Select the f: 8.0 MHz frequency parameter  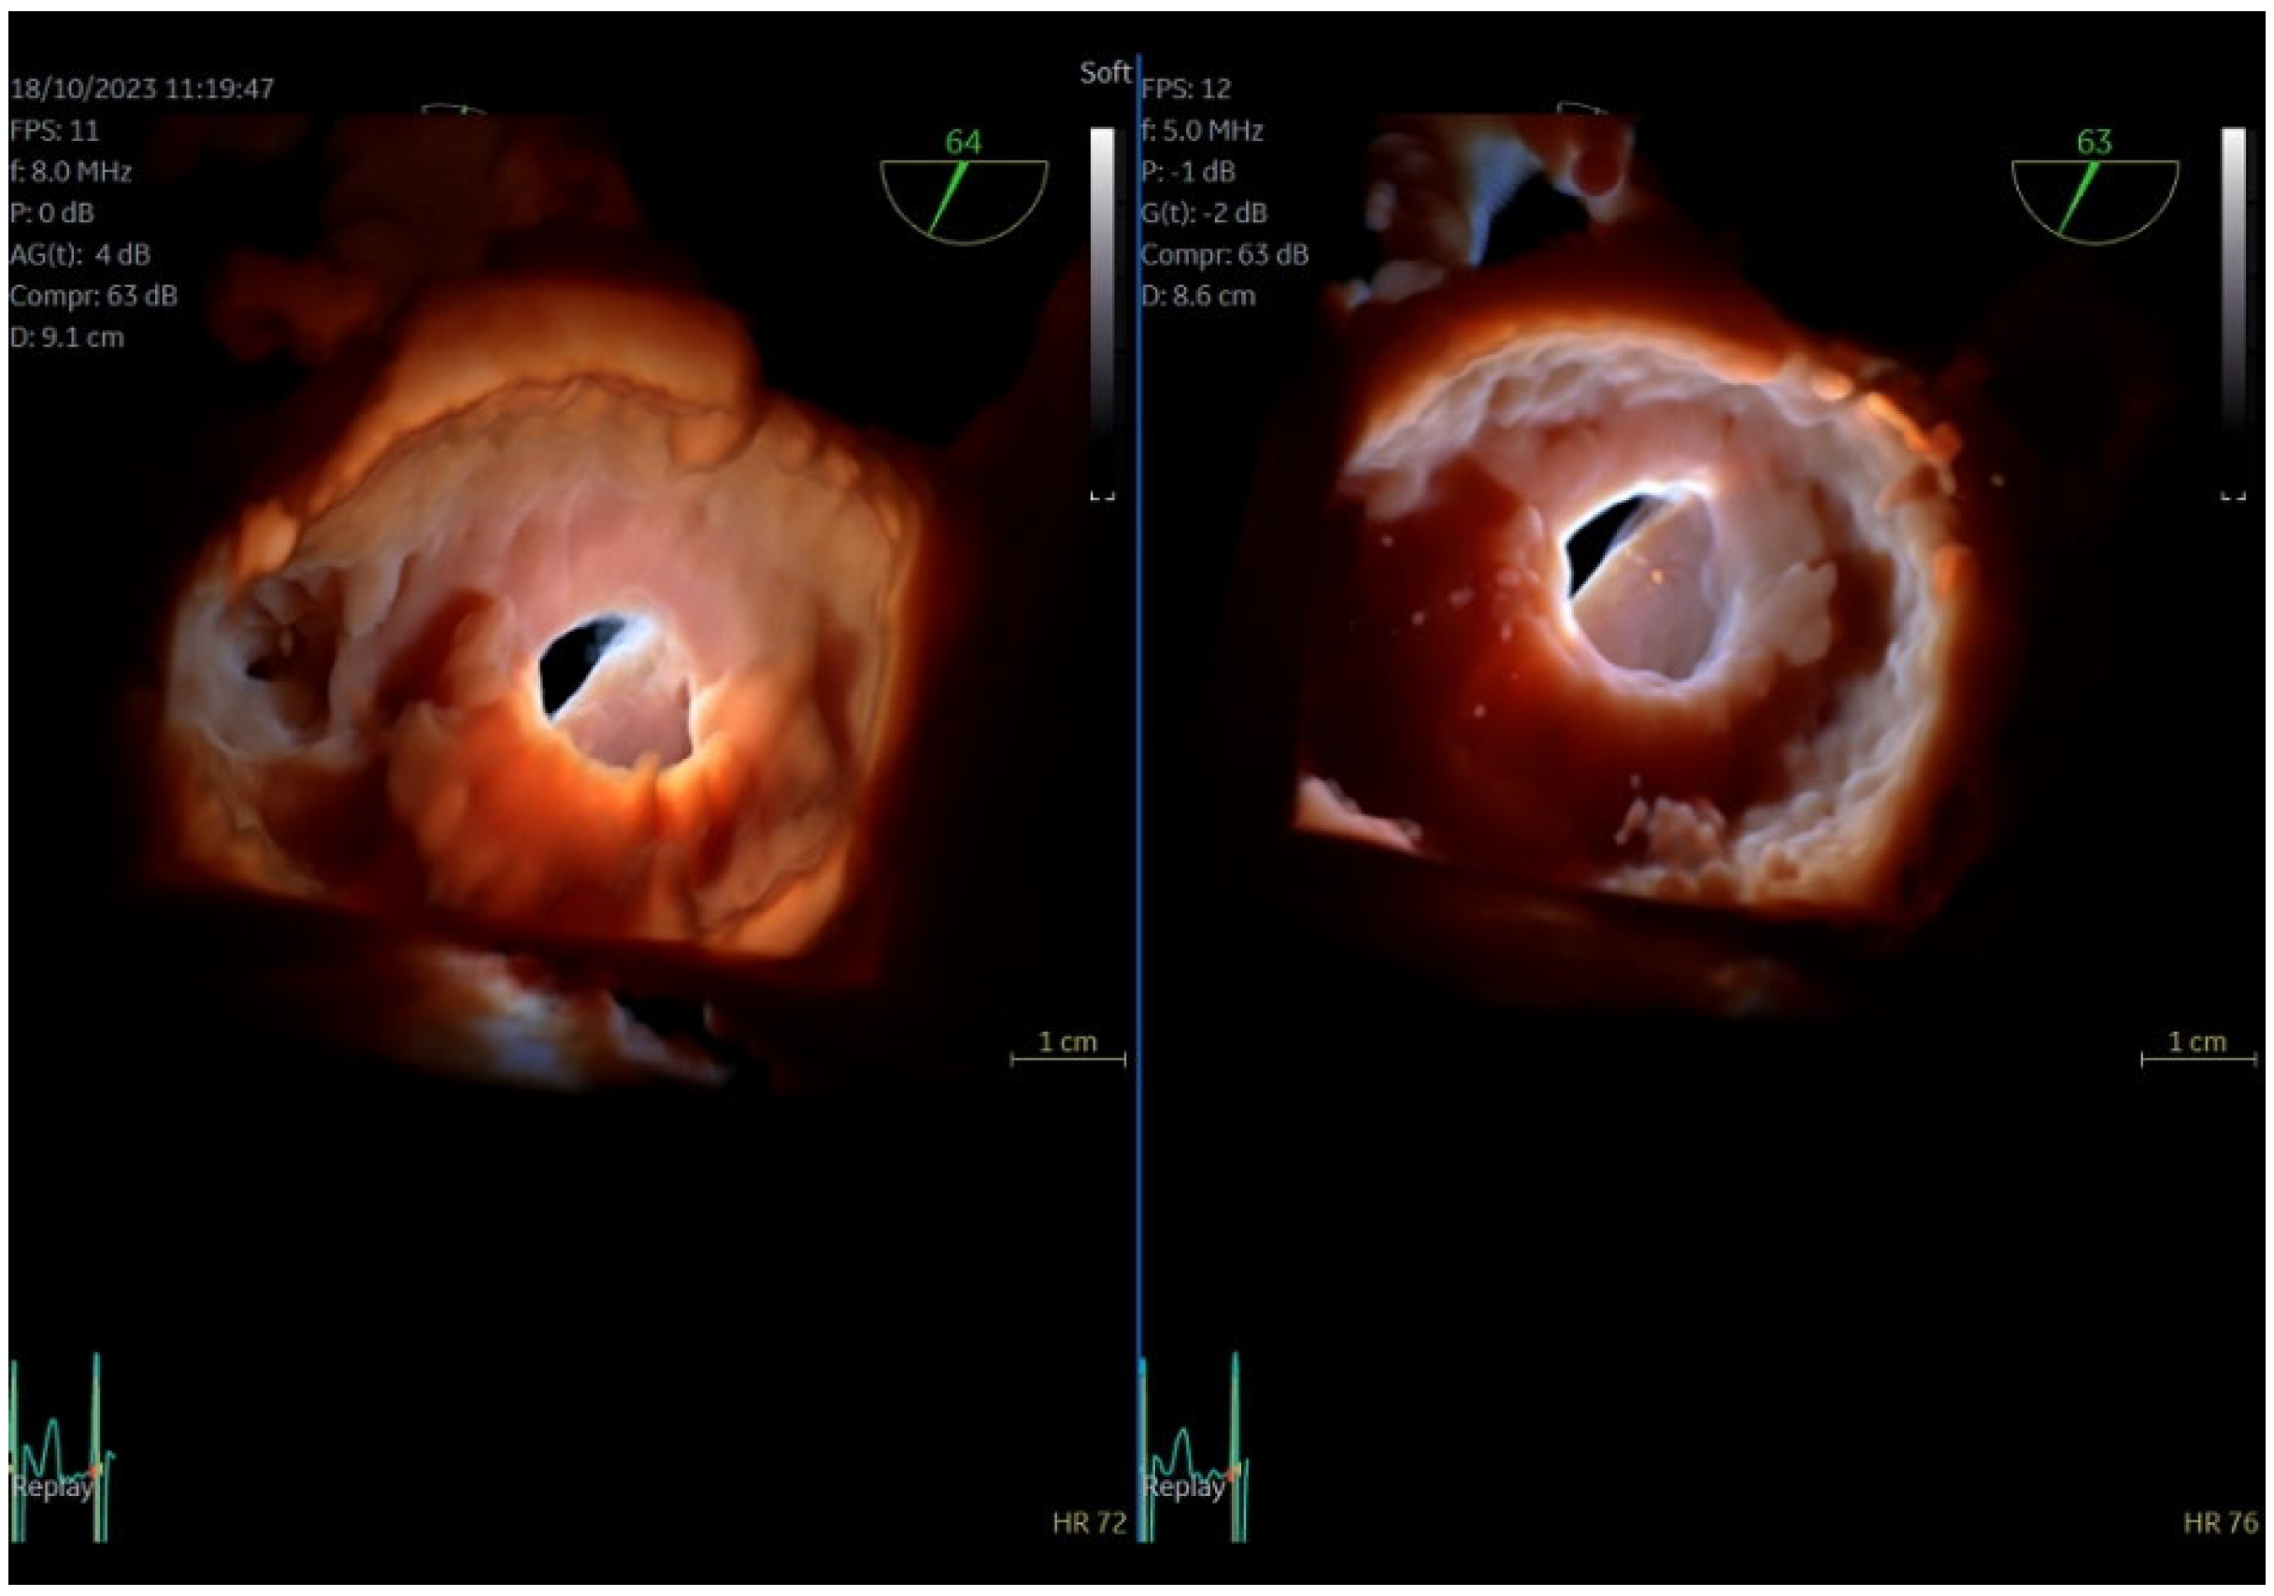click(x=70, y=172)
